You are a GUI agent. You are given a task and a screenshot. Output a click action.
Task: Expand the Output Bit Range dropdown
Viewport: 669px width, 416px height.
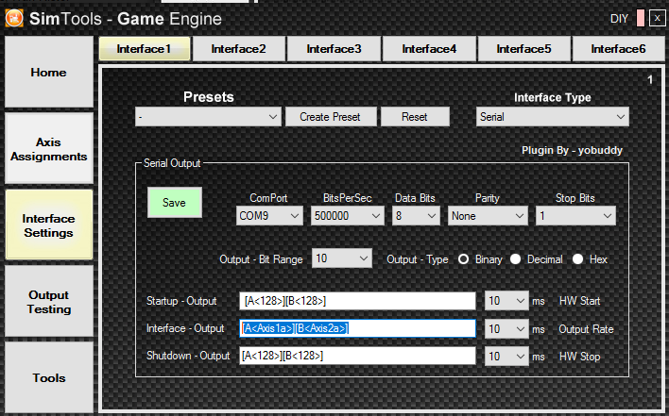[x=342, y=258]
